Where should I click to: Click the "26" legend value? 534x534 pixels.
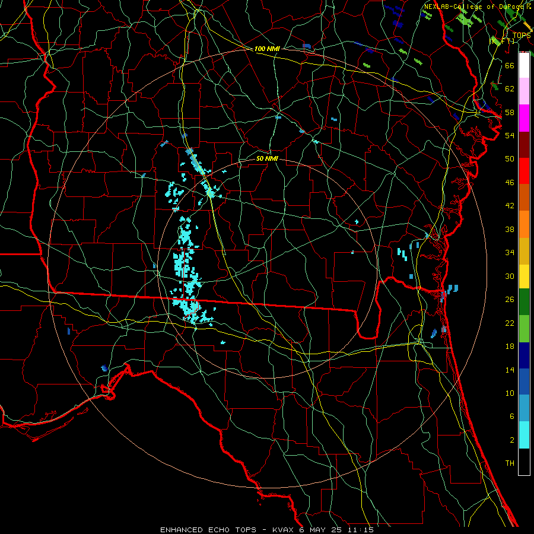(510, 300)
